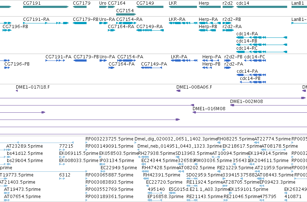Click BAC end DME1-017I18.F

(x=33, y=87)
